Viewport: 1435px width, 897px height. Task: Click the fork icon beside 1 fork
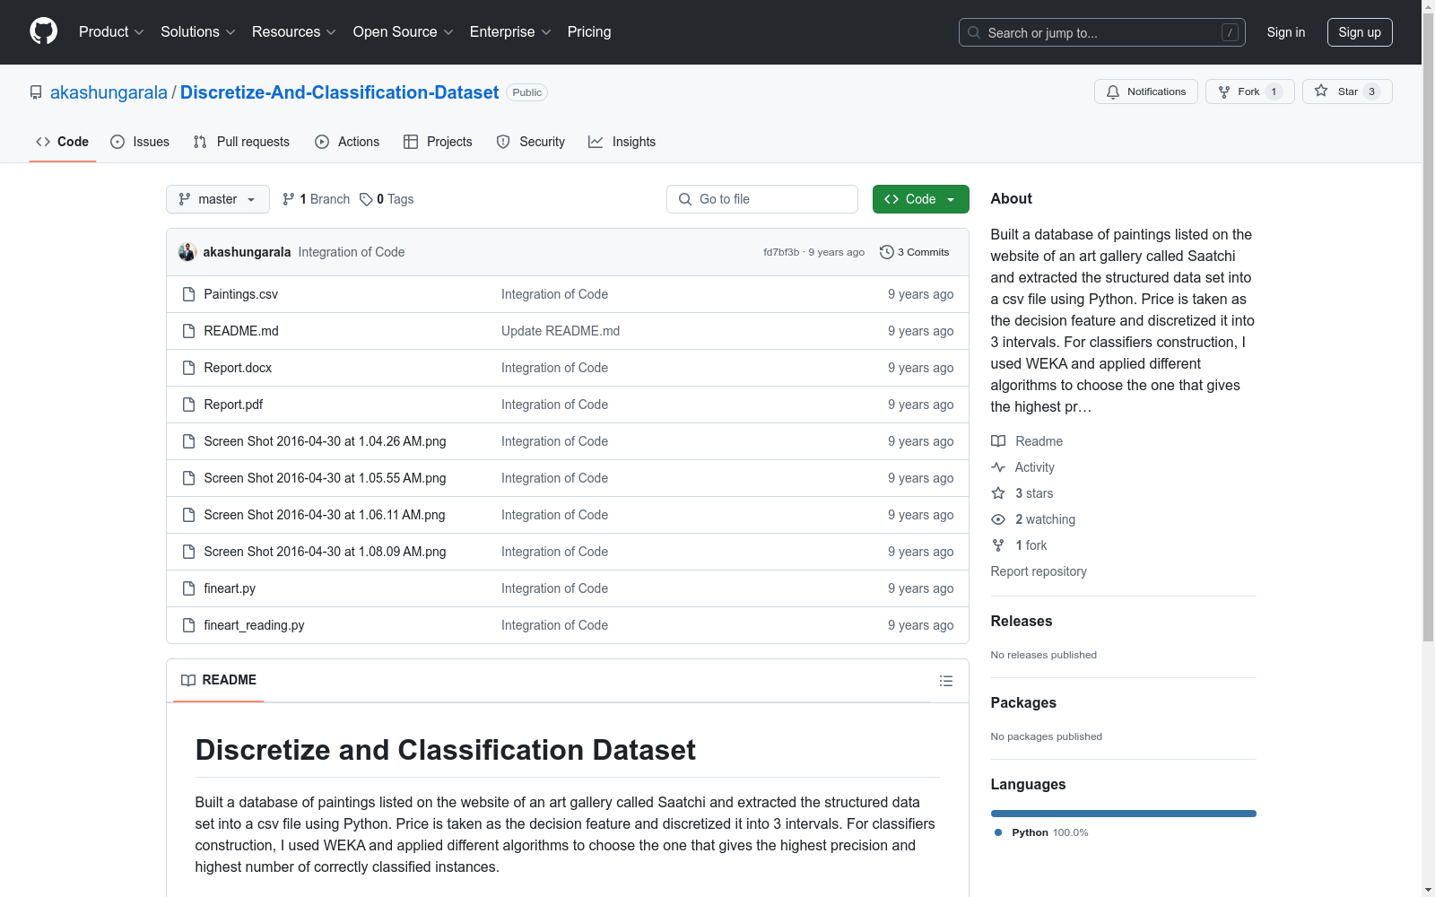[998, 545]
